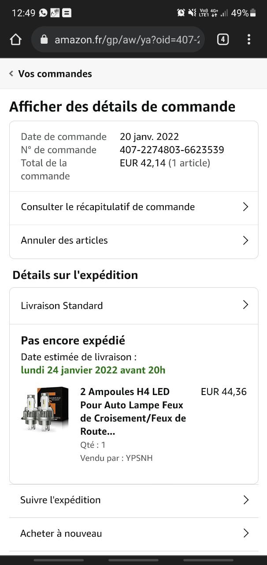
Task: Tap the H4 LED bulbs product thumbnail
Action: click(45, 409)
